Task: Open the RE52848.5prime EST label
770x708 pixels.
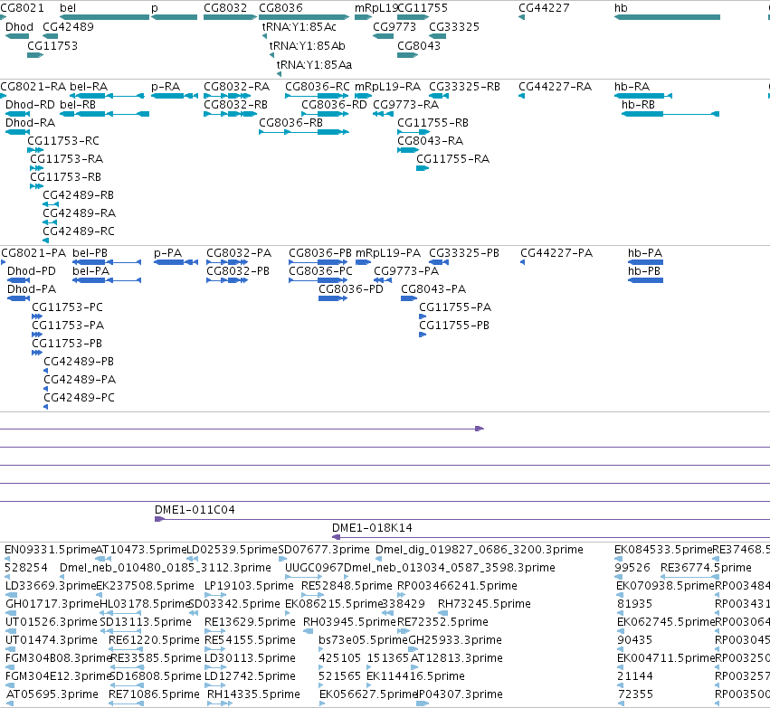Action: [347, 586]
